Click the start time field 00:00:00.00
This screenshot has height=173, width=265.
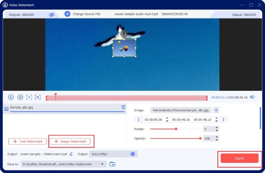click(x=153, y=120)
